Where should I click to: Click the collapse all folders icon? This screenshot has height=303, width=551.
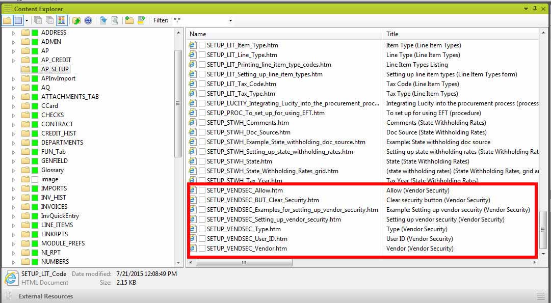click(x=49, y=20)
